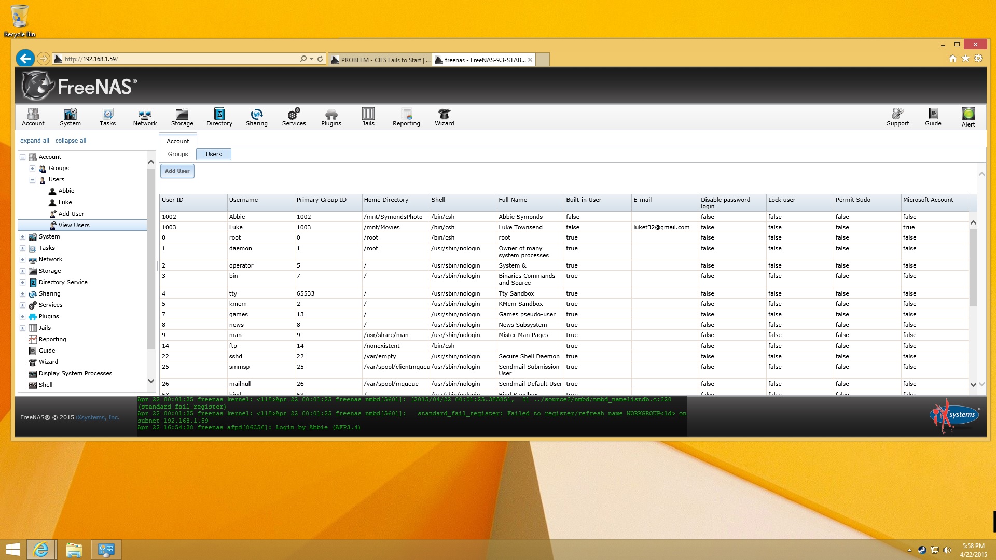Select Luke in the sidebar tree
Viewport: 996px width, 560px height.
[x=65, y=202]
